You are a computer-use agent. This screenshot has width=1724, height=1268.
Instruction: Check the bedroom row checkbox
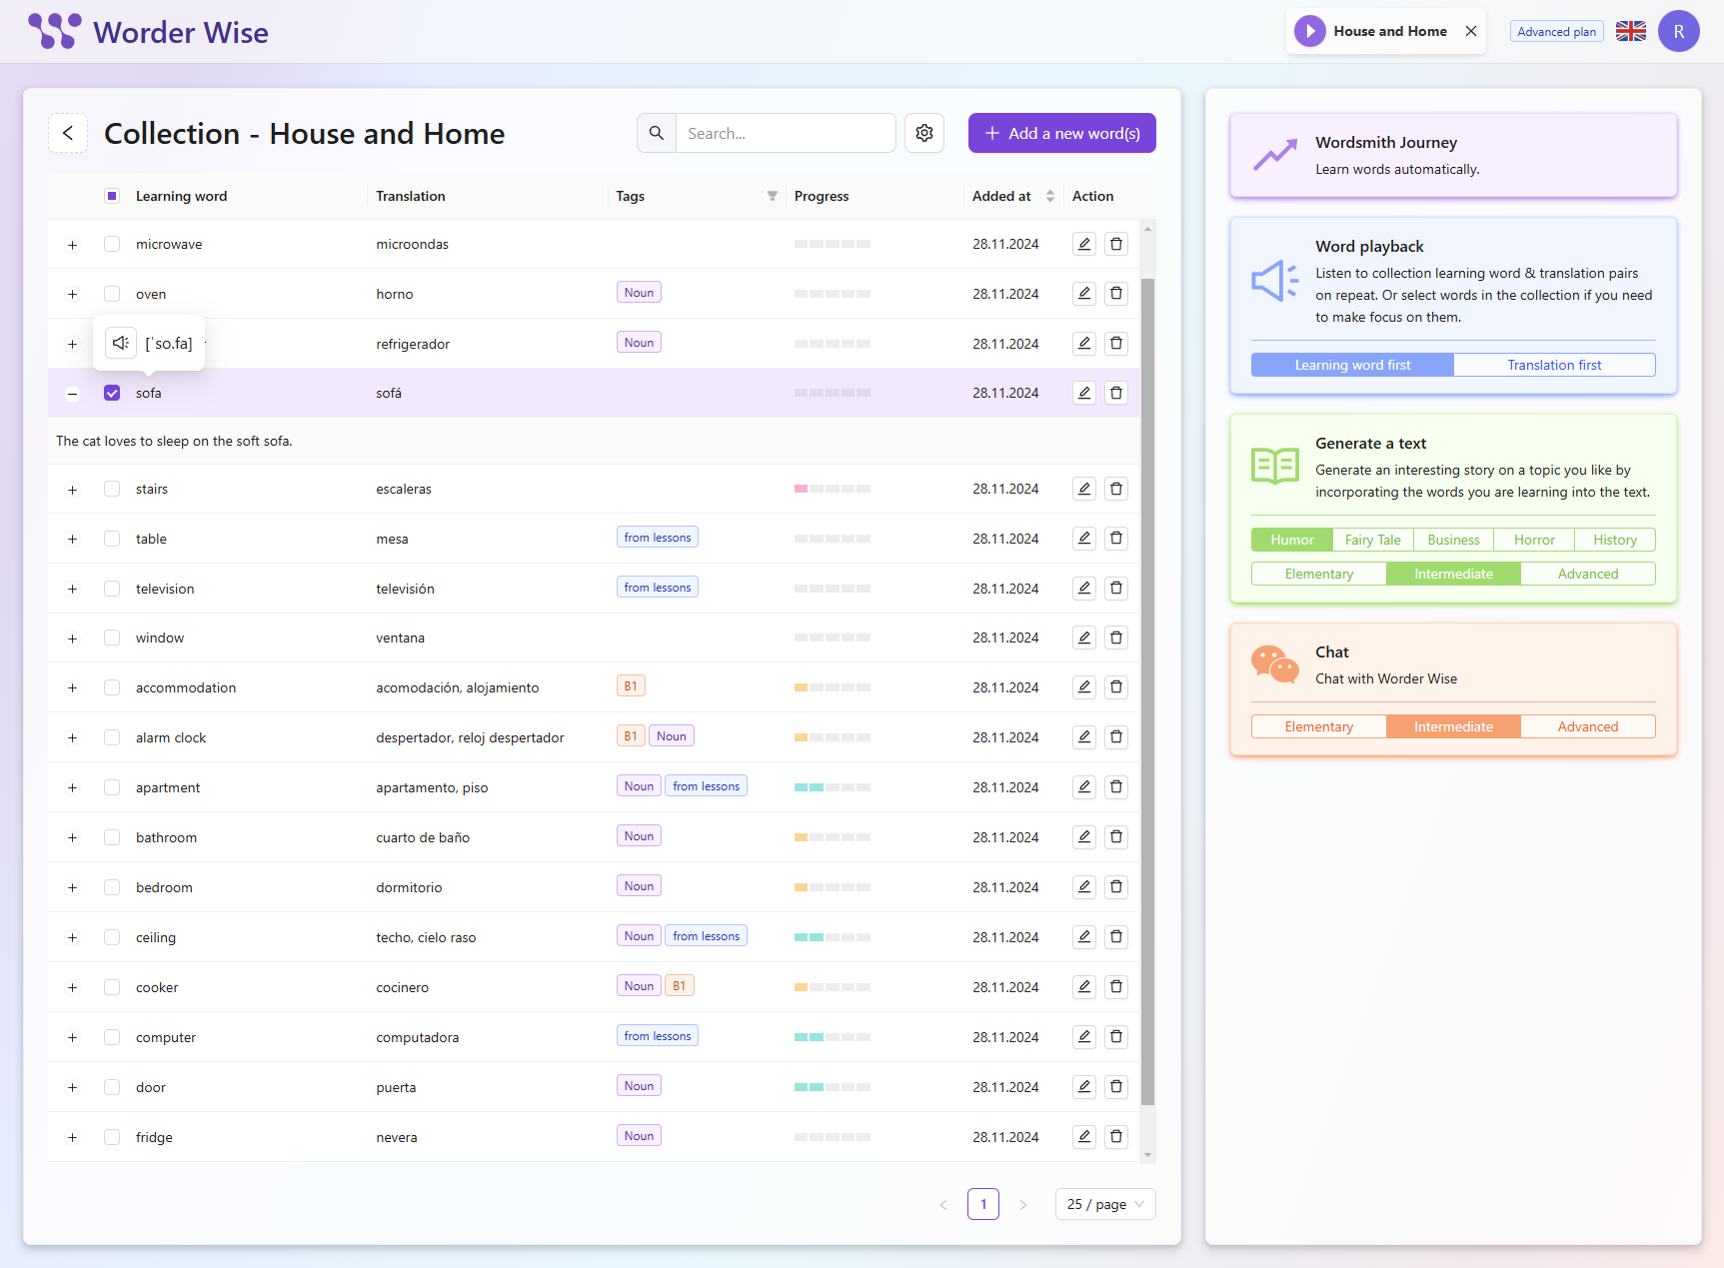[x=112, y=887]
